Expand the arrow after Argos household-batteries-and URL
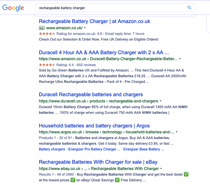The width and height of the screenshot is (210, 185). tap(177, 132)
